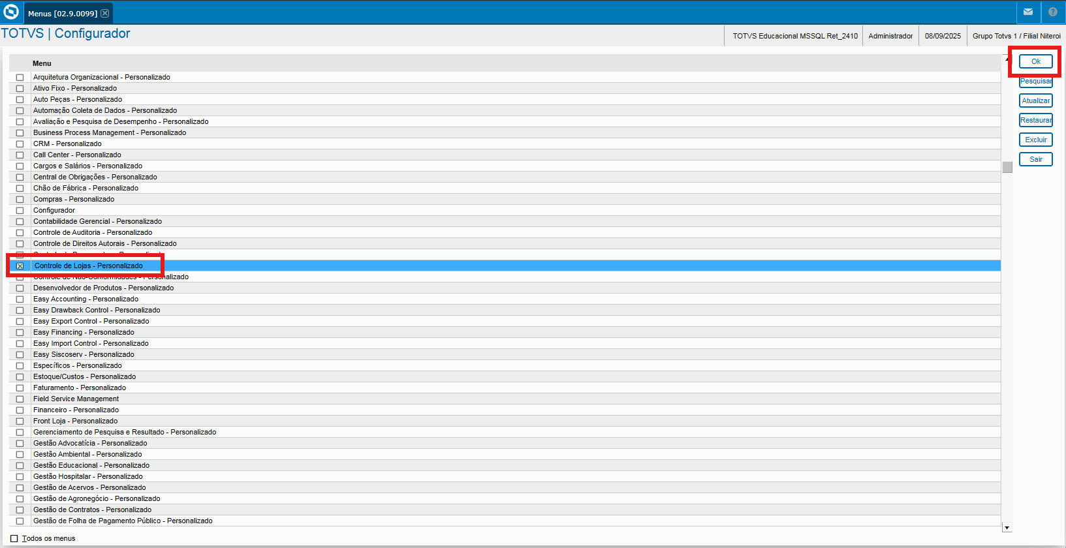Click the 08/09/2025 date in header
The image size is (1066, 548).
click(x=943, y=36)
